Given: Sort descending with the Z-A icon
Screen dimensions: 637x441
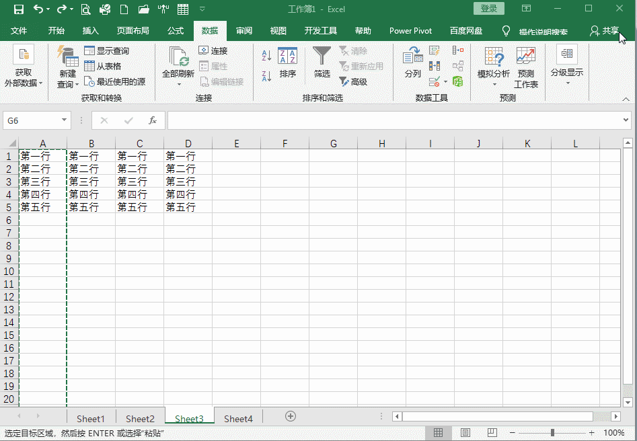Looking at the screenshot, I should pos(266,76).
